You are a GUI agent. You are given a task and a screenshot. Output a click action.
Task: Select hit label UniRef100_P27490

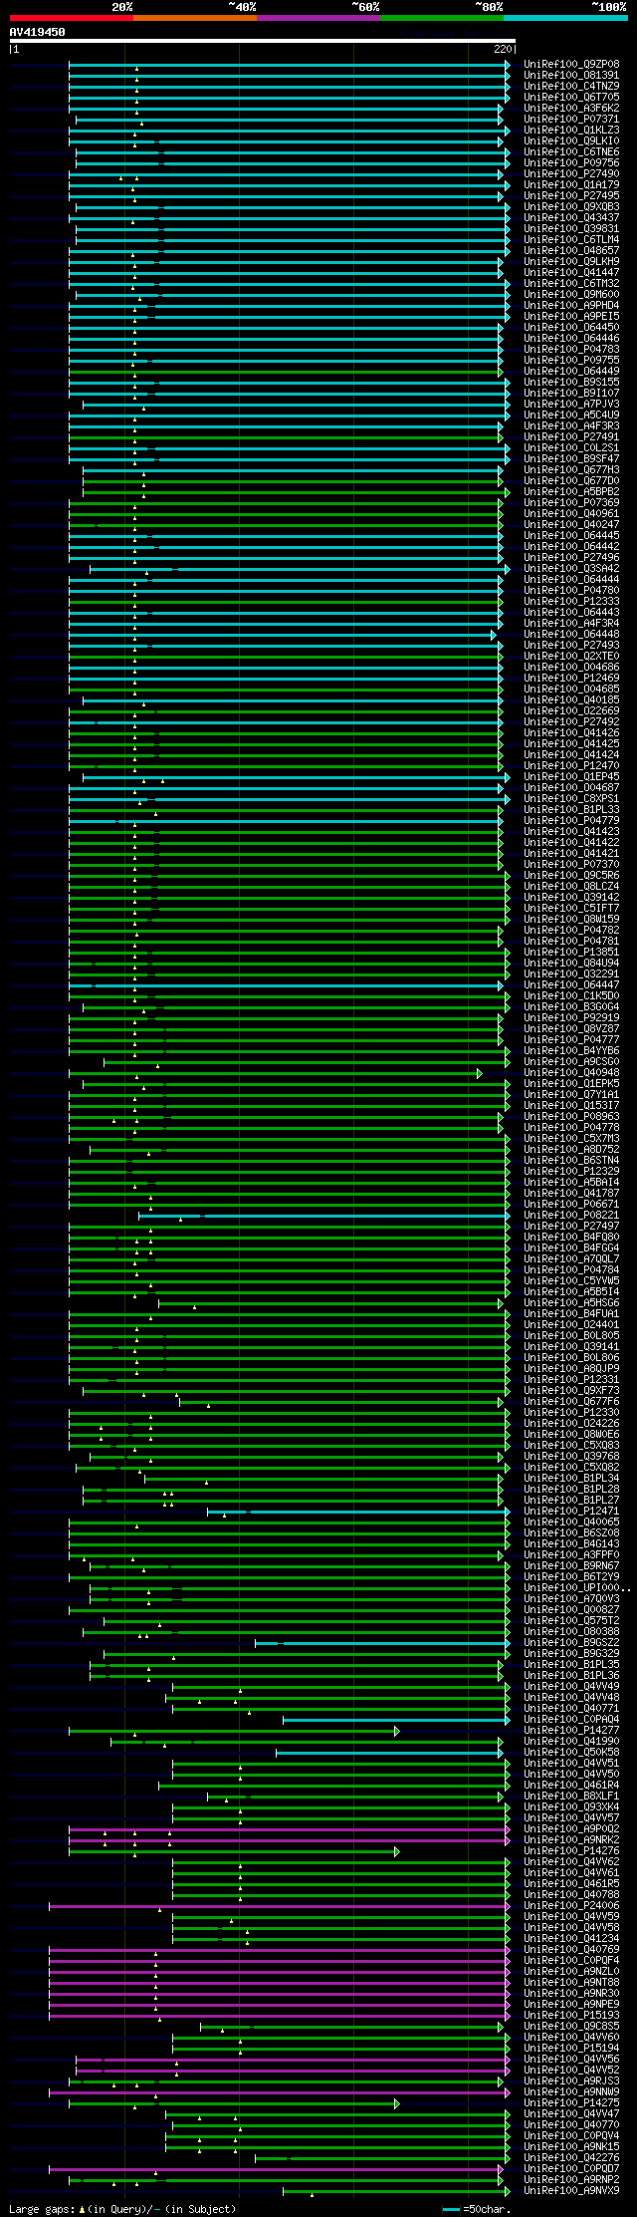(571, 174)
